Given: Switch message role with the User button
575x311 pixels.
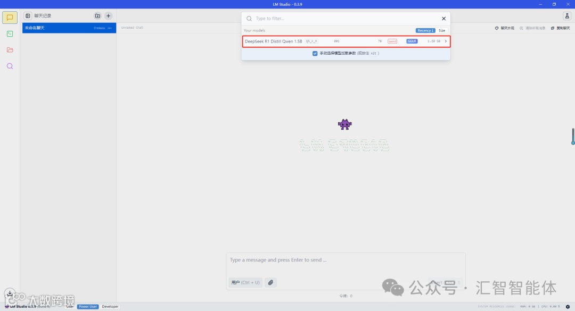Looking at the screenshot, I should [245, 282].
